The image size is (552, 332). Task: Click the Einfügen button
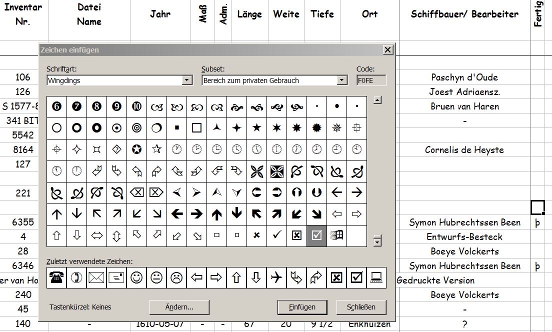(302, 307)
